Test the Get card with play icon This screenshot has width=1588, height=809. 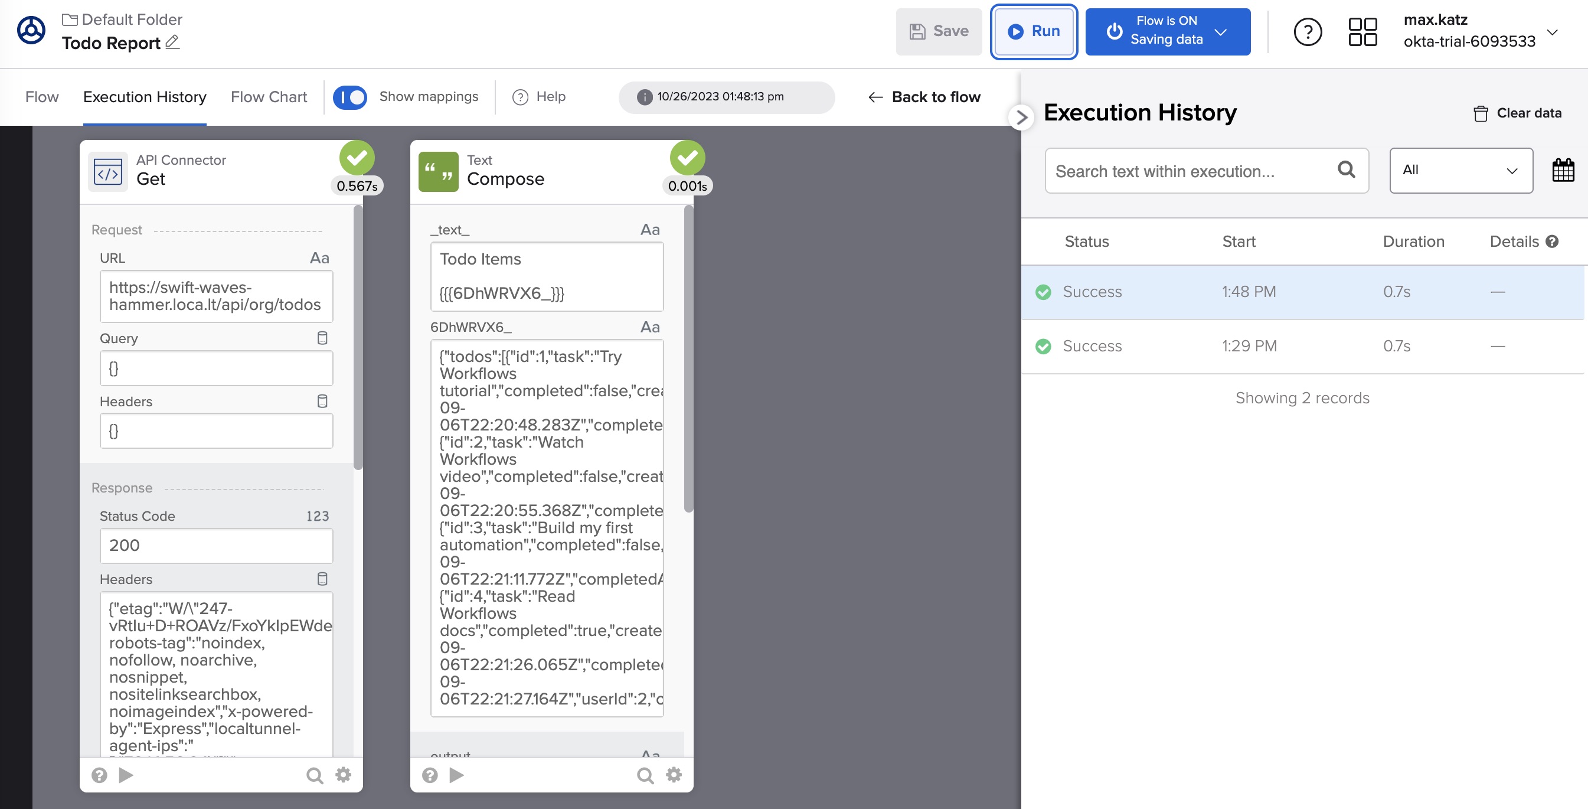(x=126, y=775)
